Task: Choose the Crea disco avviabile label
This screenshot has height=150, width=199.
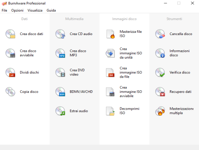Action: [28, 53]
